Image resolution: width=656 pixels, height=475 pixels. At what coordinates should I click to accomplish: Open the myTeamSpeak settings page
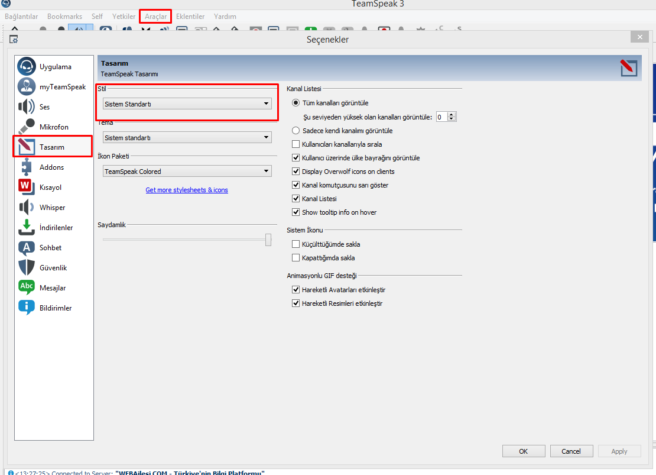(54, 87)
